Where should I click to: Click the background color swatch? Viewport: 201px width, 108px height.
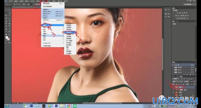click(9, 39)
